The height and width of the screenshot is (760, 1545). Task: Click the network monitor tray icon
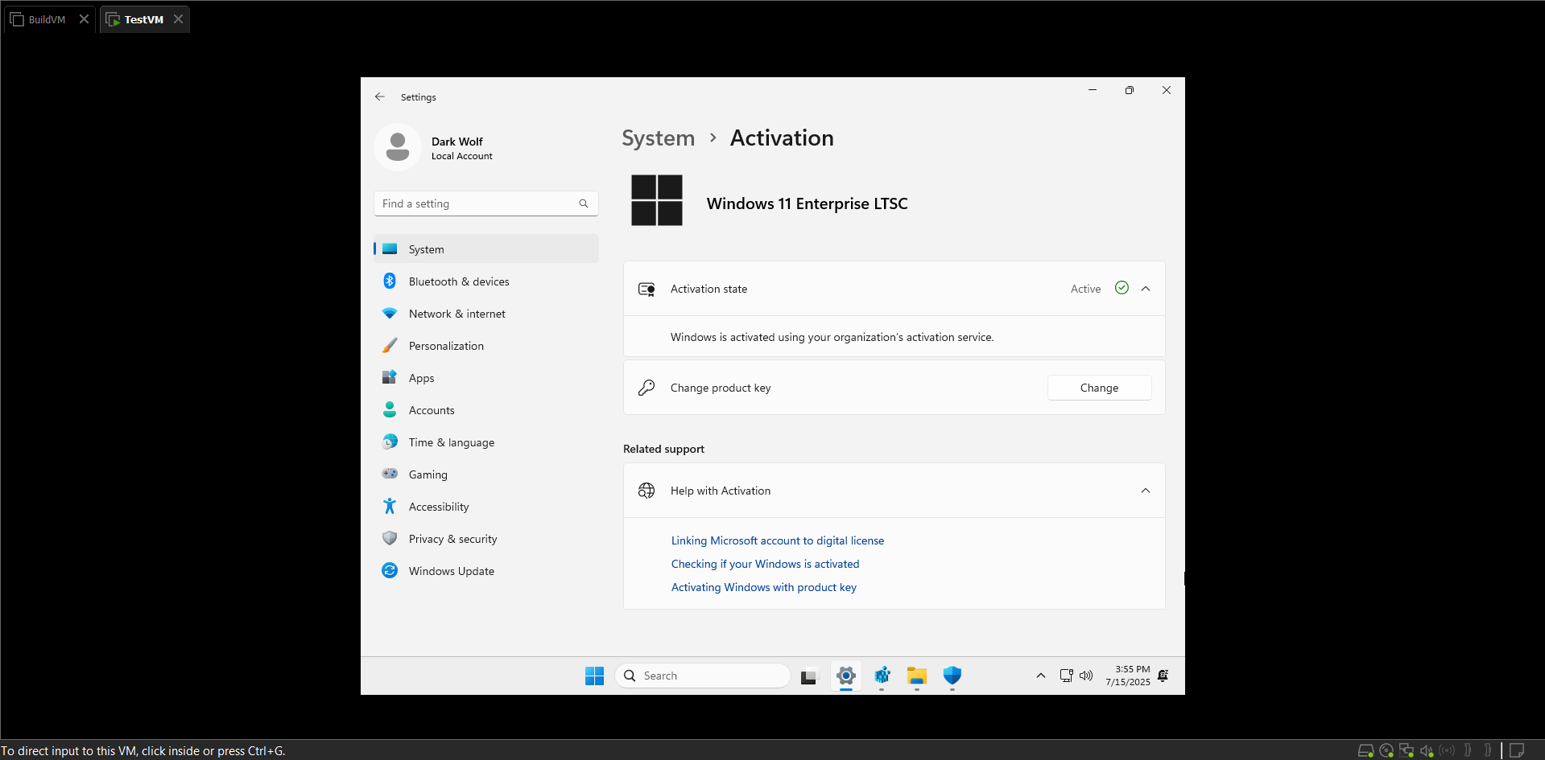pos(1066,676)
